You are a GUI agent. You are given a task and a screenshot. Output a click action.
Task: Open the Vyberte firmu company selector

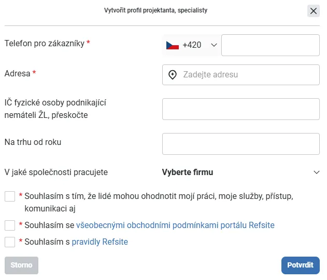241,172
